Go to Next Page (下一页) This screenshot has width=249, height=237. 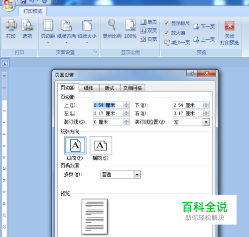coord(204,26)
